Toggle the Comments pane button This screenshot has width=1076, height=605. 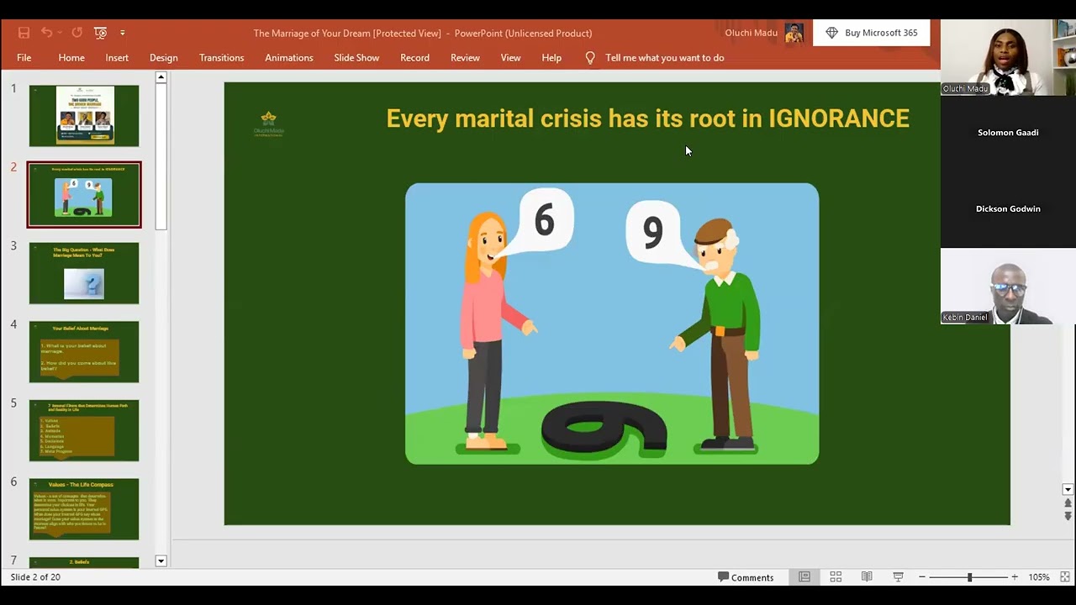[746, 577]
